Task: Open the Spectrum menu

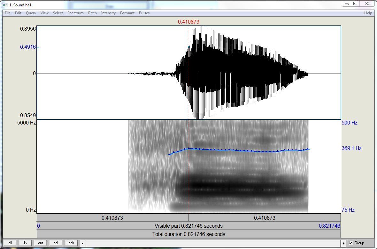Action: (75, 13)
